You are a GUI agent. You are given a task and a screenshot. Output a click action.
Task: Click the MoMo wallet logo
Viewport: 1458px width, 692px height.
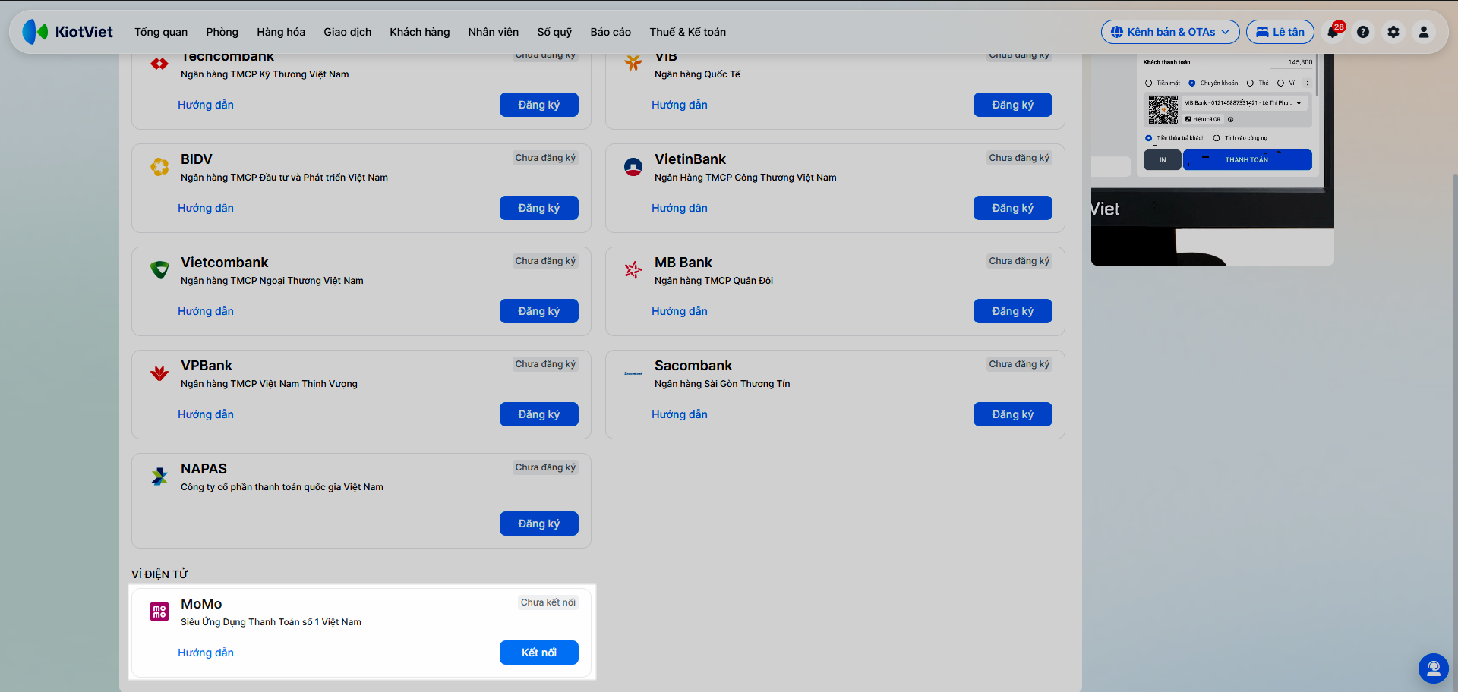[159, 612]
